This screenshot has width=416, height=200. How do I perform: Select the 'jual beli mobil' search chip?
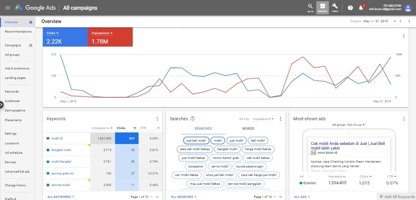pos(196,140)
